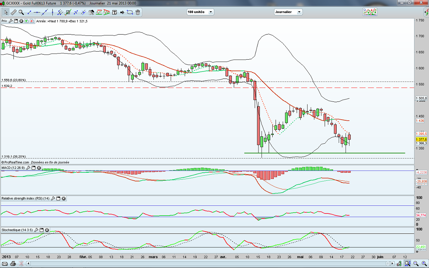The height and width of the screenshot is (268, 429).
Task: Click the zoom-in magnifier at bottom right
Action: click(x=424, y=263)
